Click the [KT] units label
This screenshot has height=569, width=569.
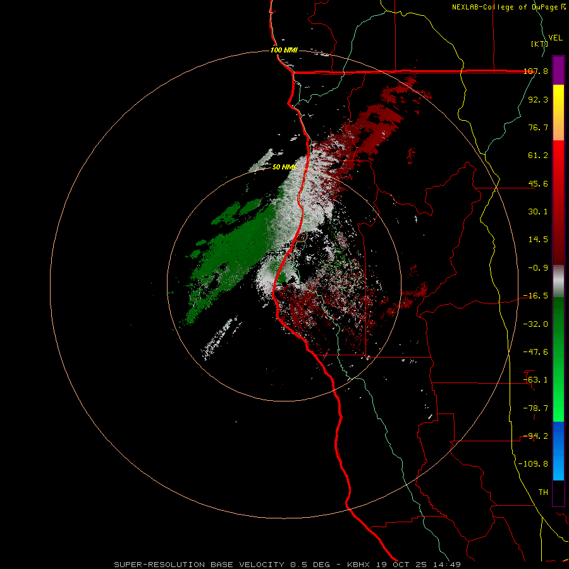click(539, 44)
